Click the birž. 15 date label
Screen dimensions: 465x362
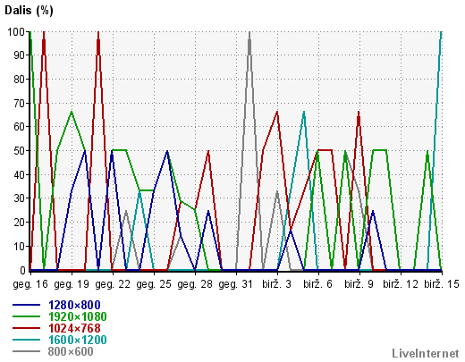point(442,284)
